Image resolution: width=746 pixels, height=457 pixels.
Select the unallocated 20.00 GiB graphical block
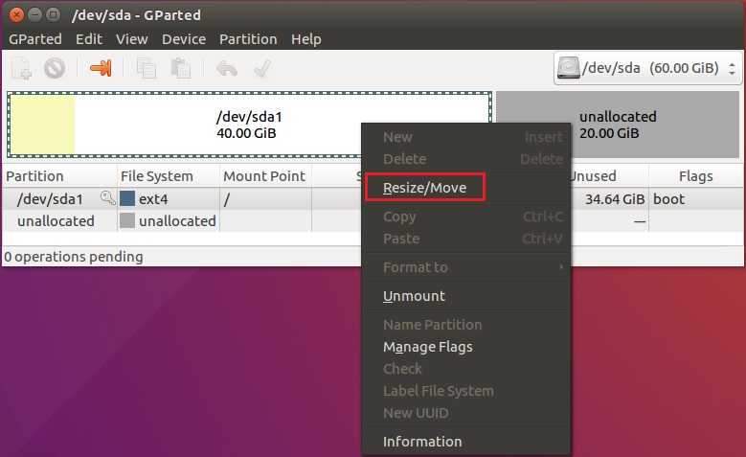(618, 125)
